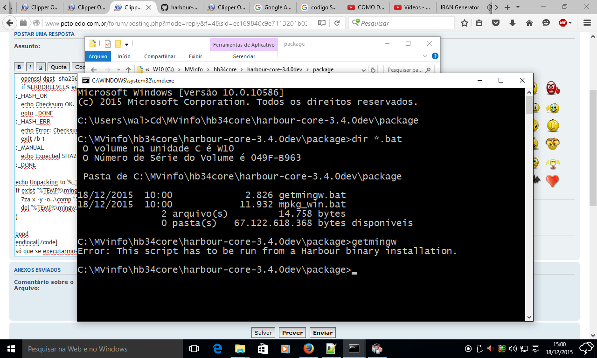
Task: Click the cmd window vertical scrollbar
Action: [529, 205]
